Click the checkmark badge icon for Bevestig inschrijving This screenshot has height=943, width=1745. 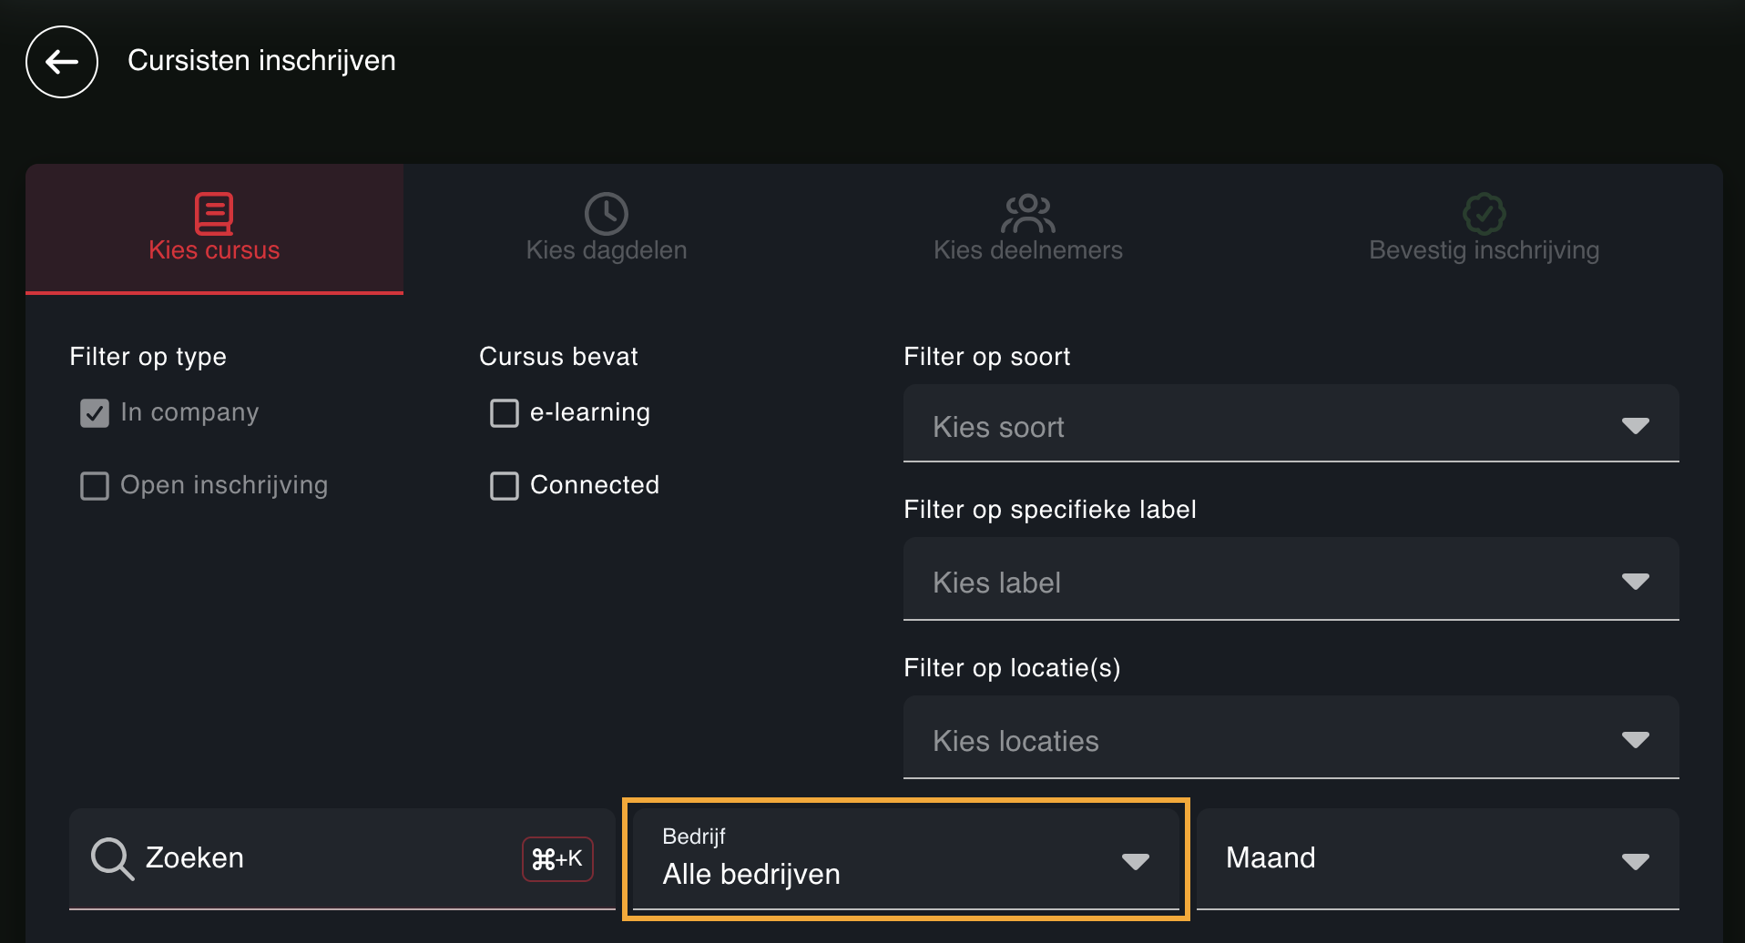pos(1484,214)
